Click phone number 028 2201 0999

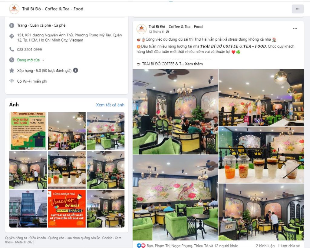(x=29, y=49)
